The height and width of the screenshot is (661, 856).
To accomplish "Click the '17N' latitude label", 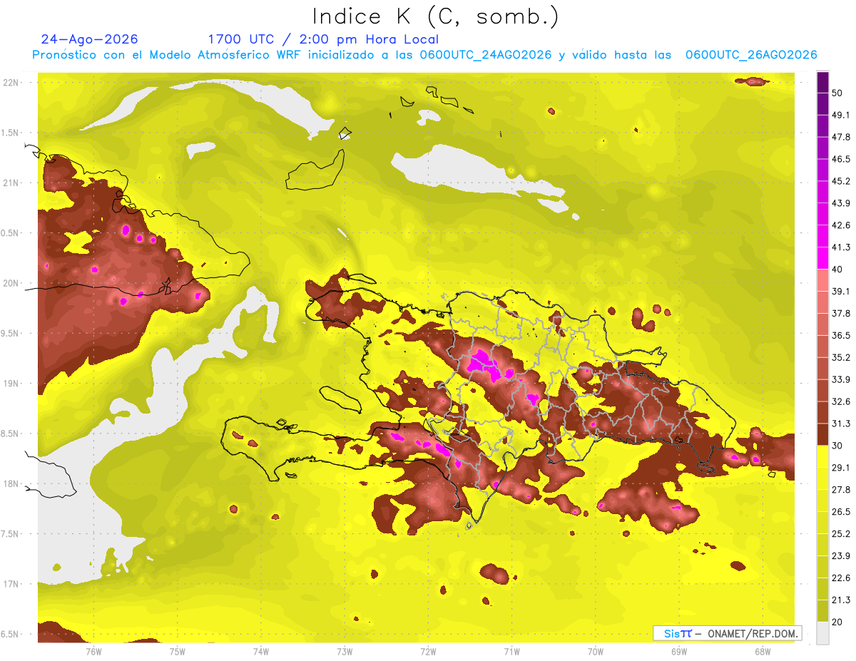I will (11, 584).
